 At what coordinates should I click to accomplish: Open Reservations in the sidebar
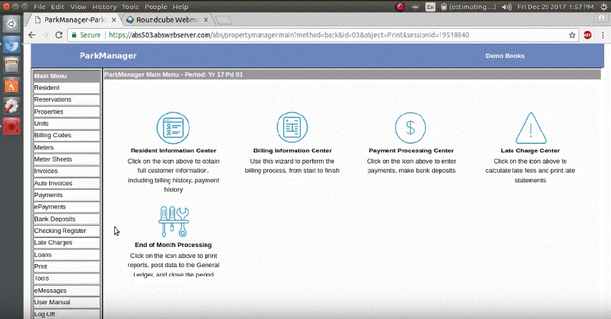[x=67, y=99]
